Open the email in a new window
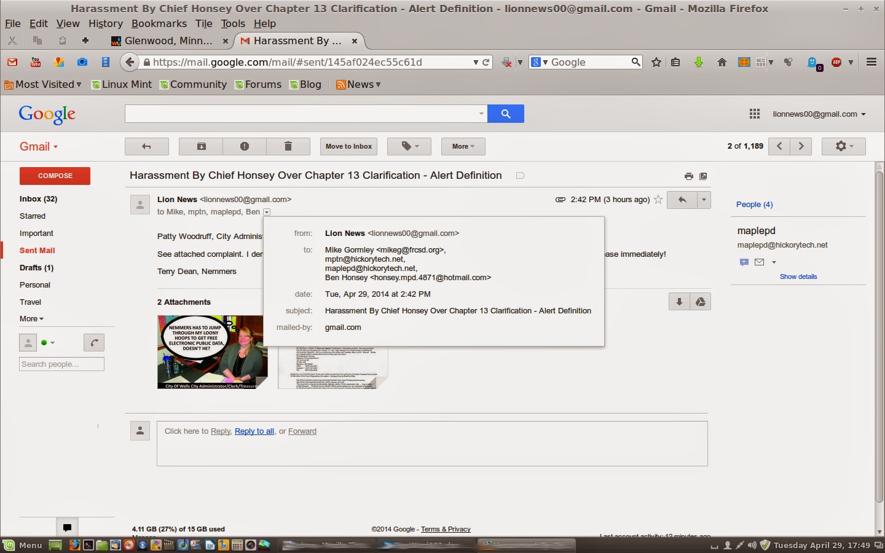The width and height of the screenshot is (885, 553). (704, 176)
